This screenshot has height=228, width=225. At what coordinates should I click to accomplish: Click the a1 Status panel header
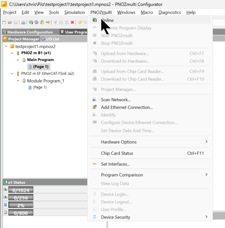point(45,182)
